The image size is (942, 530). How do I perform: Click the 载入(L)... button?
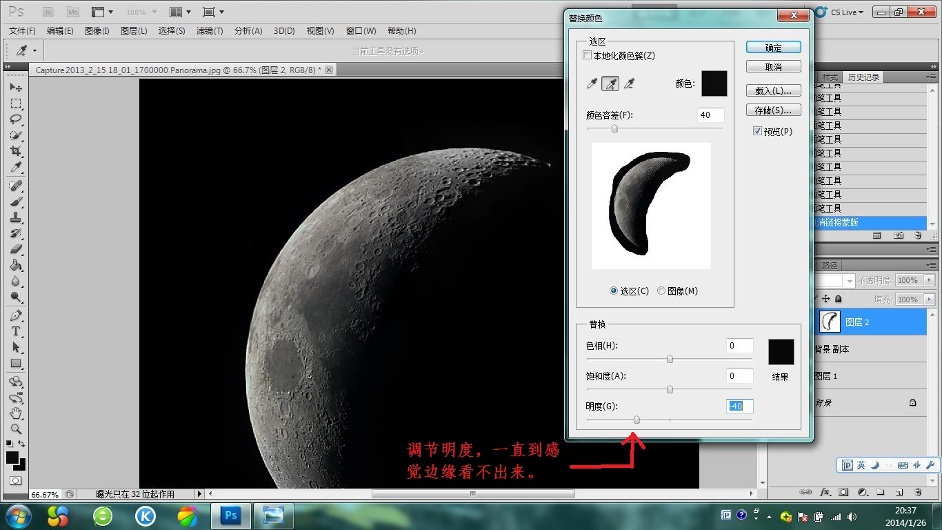click(774, 91)
